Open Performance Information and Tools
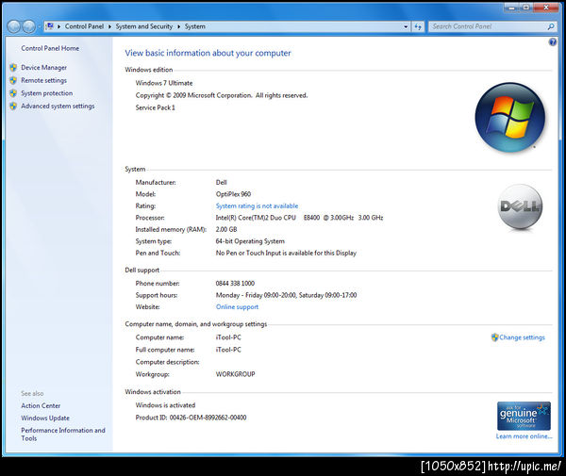Screen dimensions: 566x476 [x=63, y=435]
